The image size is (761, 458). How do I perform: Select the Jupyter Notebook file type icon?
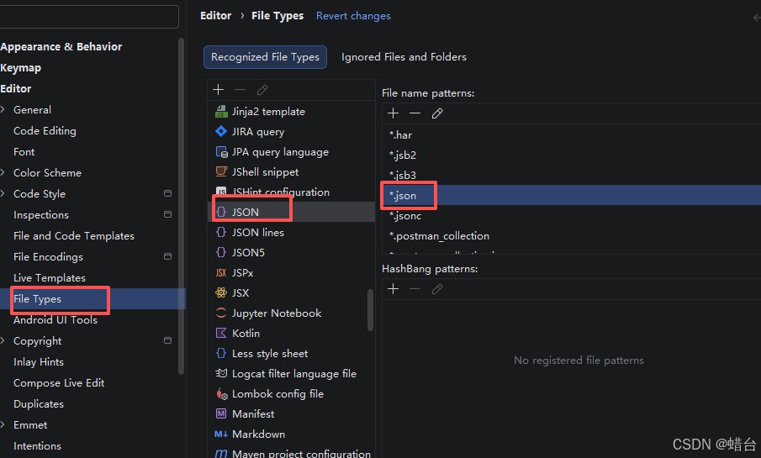coord(221,313)
